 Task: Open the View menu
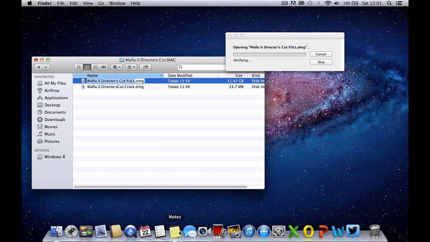(88, 3)
